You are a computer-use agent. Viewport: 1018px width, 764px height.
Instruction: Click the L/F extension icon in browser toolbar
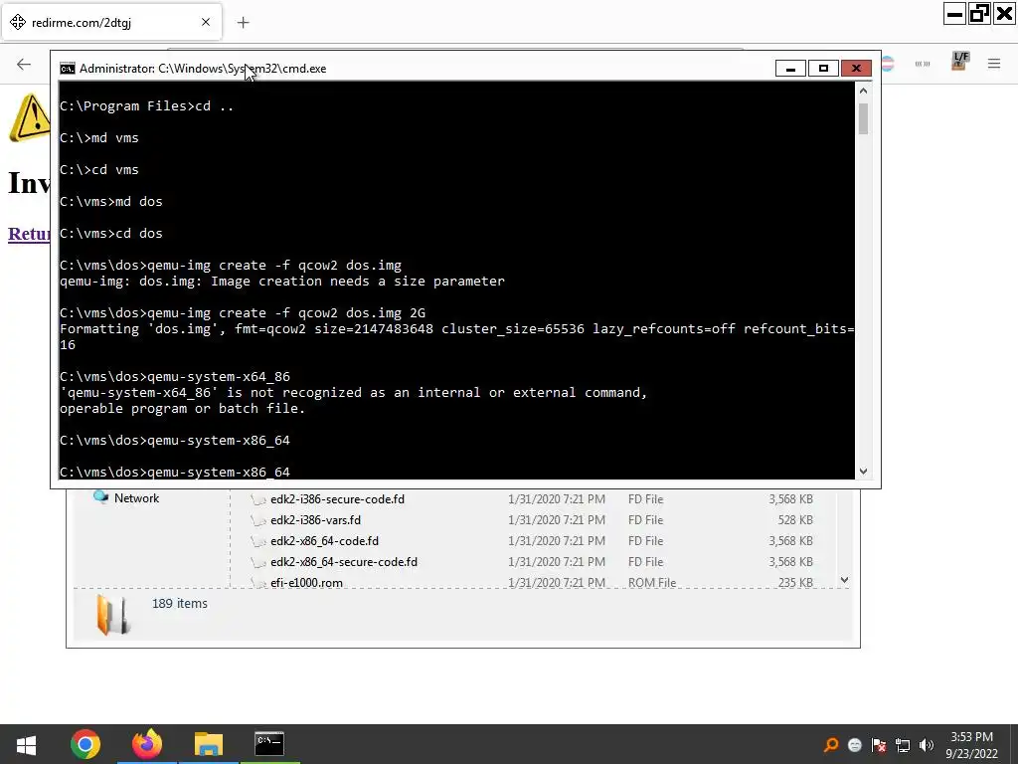click(x=959, y=62)
